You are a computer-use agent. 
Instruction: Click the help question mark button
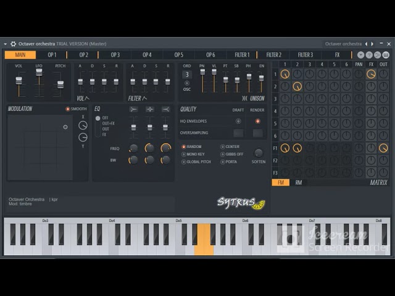369,55
